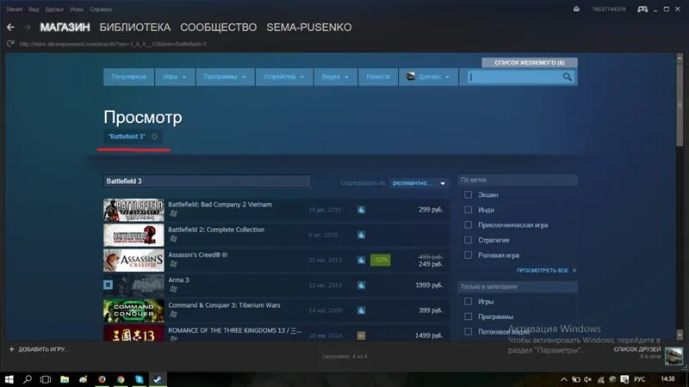
Task: Check the Программы category checkbox
Action: coord(468,316)
